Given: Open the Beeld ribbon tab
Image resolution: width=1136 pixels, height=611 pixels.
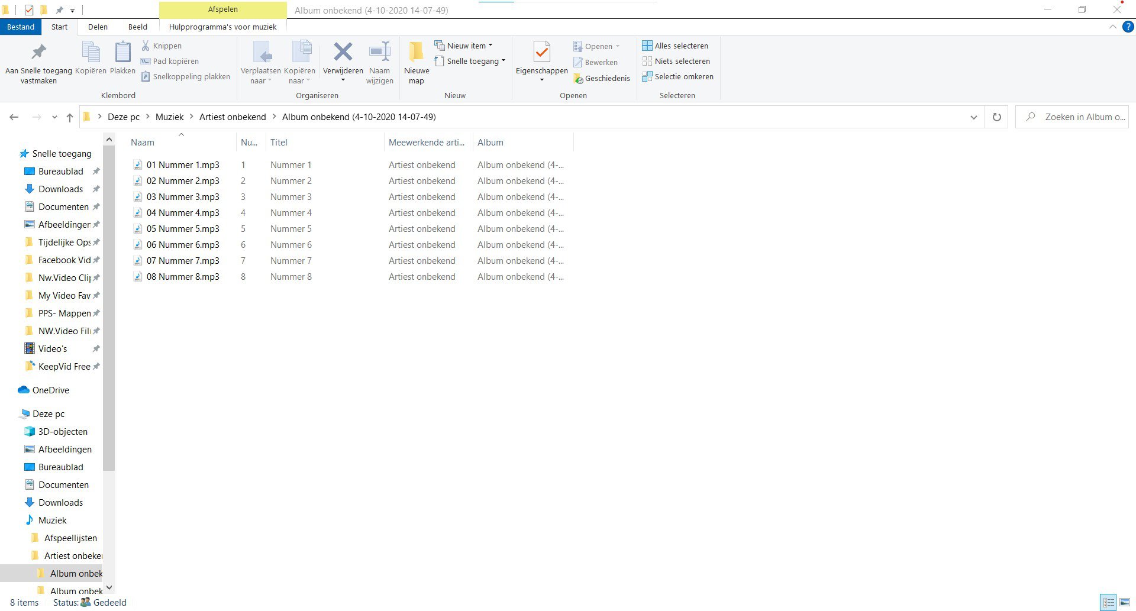Looking at the screenshot, I should click(x=137, y=27).
